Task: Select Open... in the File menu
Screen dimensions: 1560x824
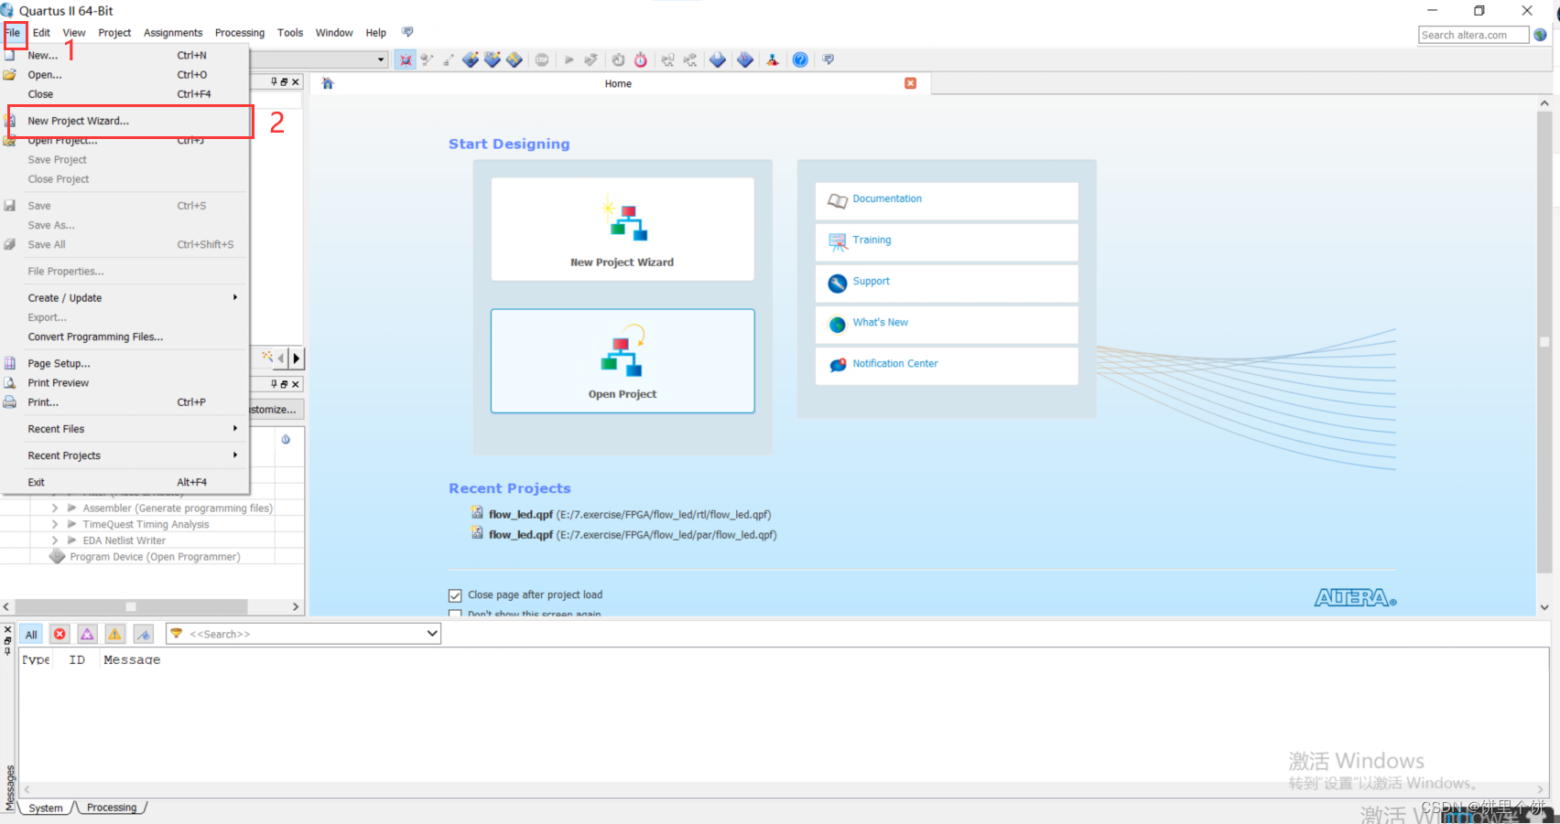Action: pos(125,75)
